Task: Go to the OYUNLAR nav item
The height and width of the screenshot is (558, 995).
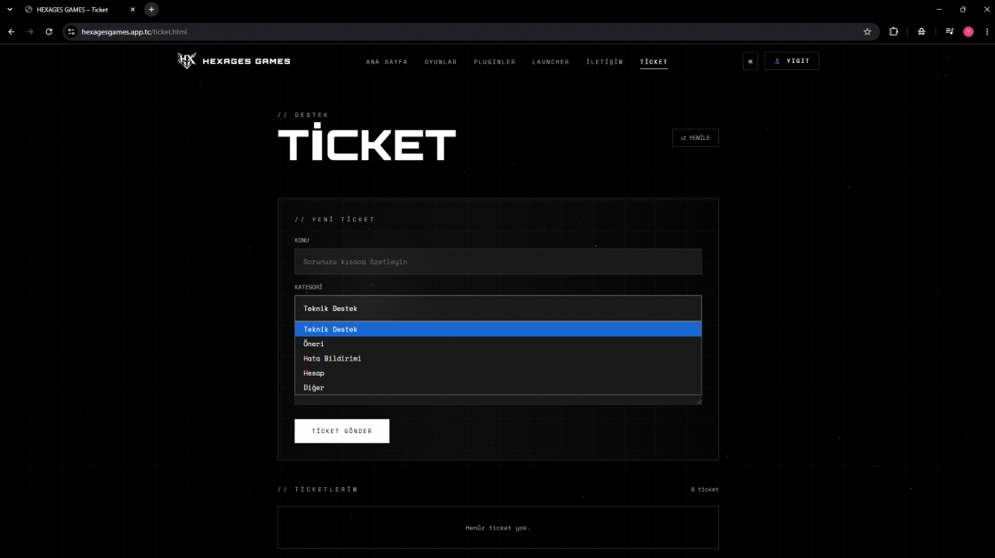Action: tap(441, 61)
